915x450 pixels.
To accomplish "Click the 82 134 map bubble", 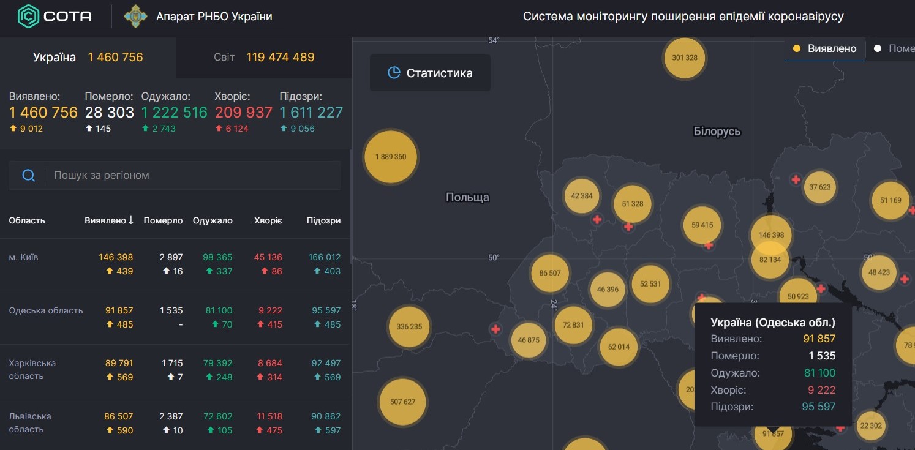I will coord(770,260).
